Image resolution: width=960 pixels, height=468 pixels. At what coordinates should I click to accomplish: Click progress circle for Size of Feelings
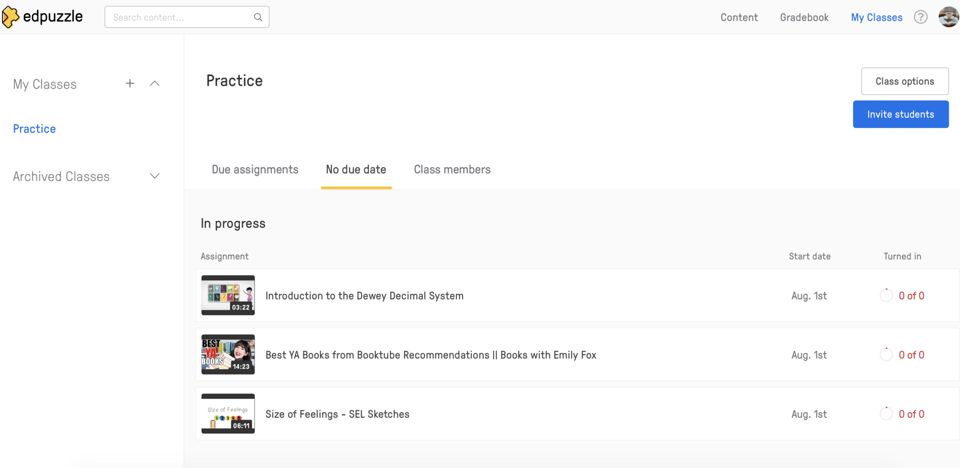(886, 414)
